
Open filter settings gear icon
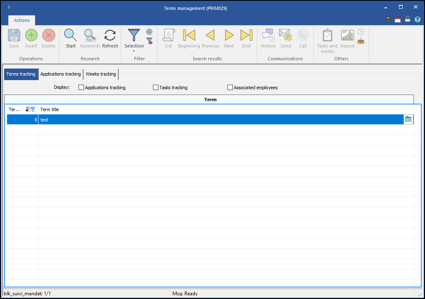click(149, 32)
